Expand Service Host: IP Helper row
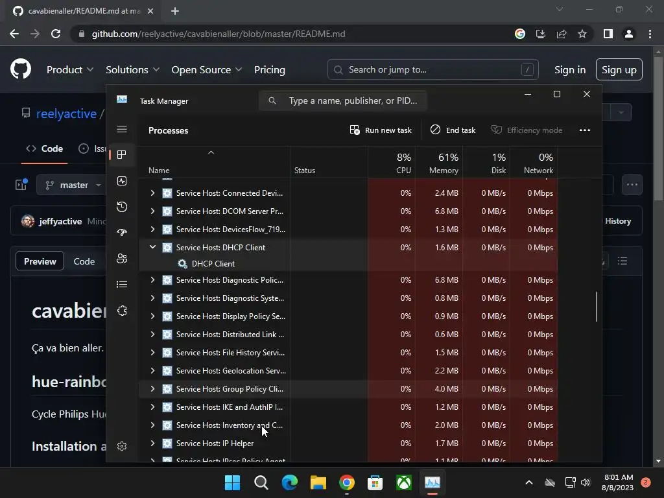Screen dimensions: 664x498 coord(152,444)
